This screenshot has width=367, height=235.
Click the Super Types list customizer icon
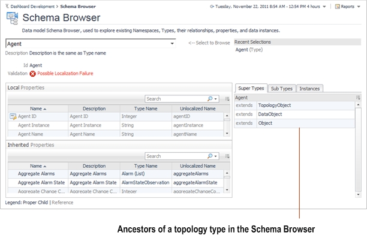[x=358, y=97]
